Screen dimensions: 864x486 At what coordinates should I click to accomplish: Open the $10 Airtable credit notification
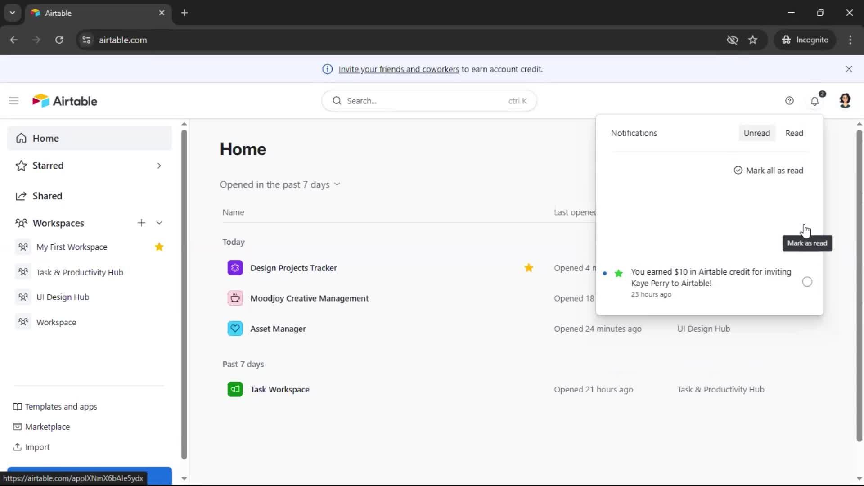pos(710,282)
